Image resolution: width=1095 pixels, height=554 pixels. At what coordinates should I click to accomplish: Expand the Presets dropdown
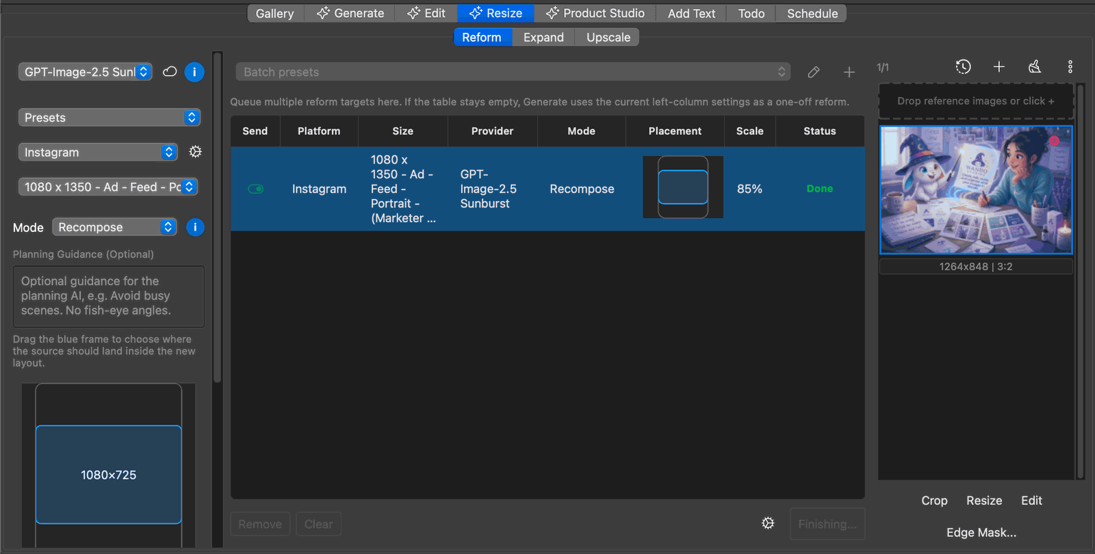click(x=109, y=118)
